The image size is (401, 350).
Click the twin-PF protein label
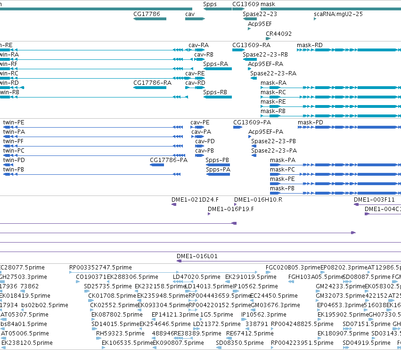(x=13, y=141)
